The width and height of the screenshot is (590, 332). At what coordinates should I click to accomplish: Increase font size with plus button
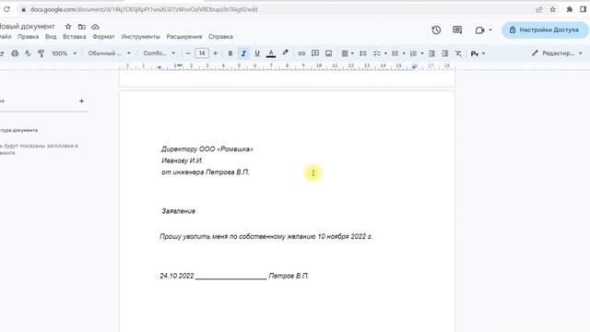click(x=215, y=53)
